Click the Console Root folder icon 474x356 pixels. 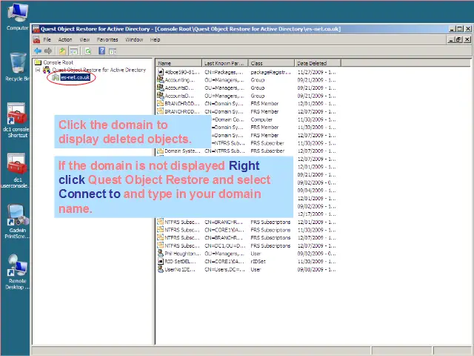[x=38, y=62]
